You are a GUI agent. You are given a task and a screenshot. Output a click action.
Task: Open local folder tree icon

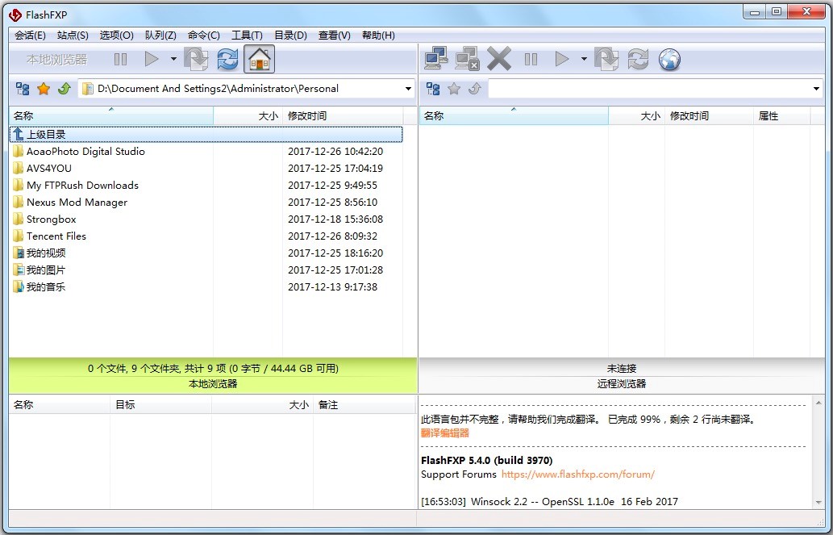(23, 89)
